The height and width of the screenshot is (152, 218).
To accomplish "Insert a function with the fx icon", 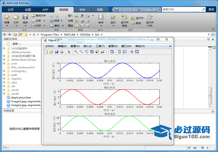I will coord(82,16).
